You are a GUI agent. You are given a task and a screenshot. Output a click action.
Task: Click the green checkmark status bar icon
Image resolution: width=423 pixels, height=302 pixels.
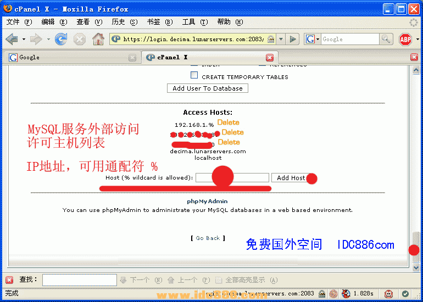point(405,294)
